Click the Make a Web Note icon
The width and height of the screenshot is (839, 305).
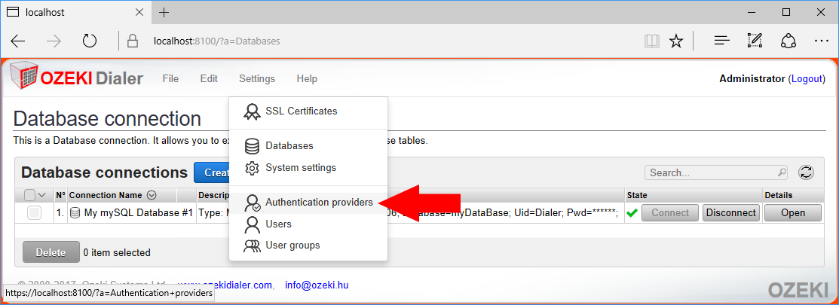click(x=755, y=41)
